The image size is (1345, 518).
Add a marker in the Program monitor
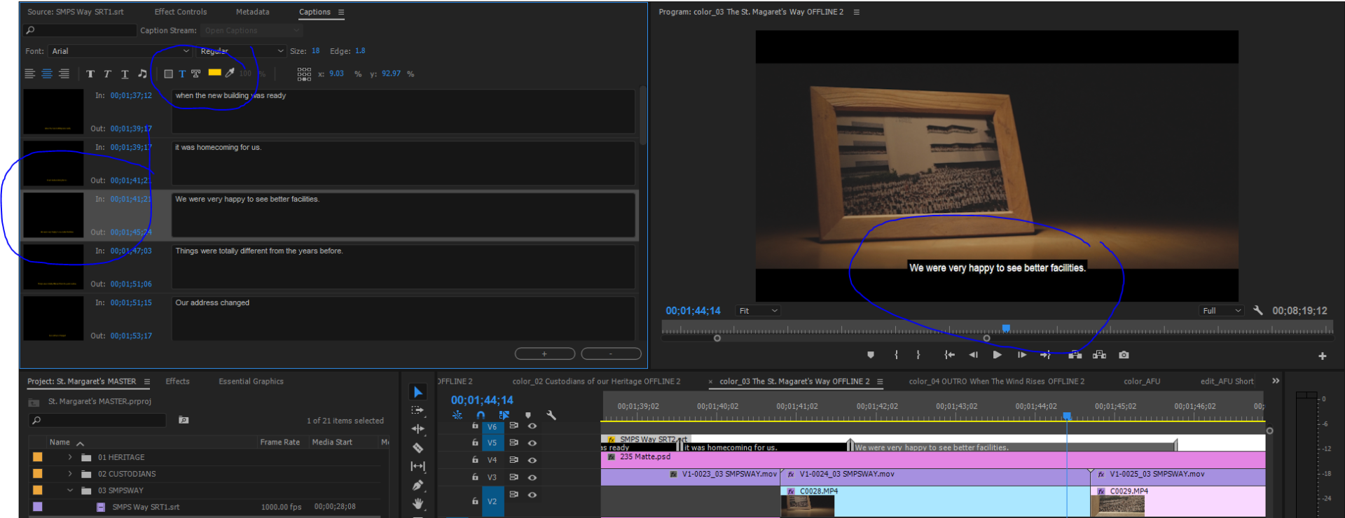pos(871,355)
